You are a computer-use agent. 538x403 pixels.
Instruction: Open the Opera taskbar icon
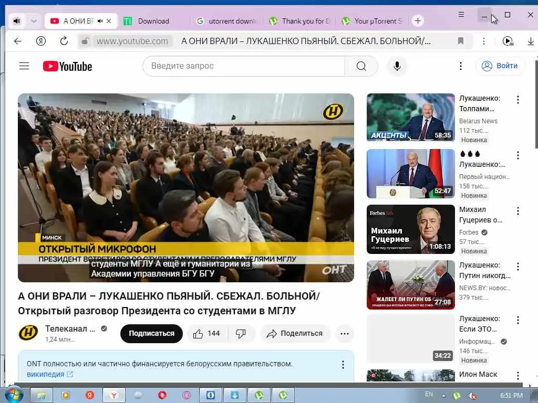[x=162, y=396]
